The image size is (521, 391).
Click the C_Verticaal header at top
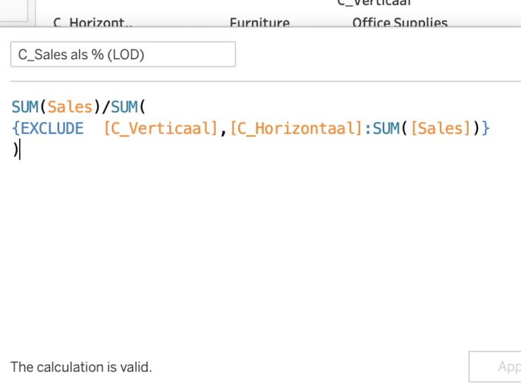[x=373, y=3]
